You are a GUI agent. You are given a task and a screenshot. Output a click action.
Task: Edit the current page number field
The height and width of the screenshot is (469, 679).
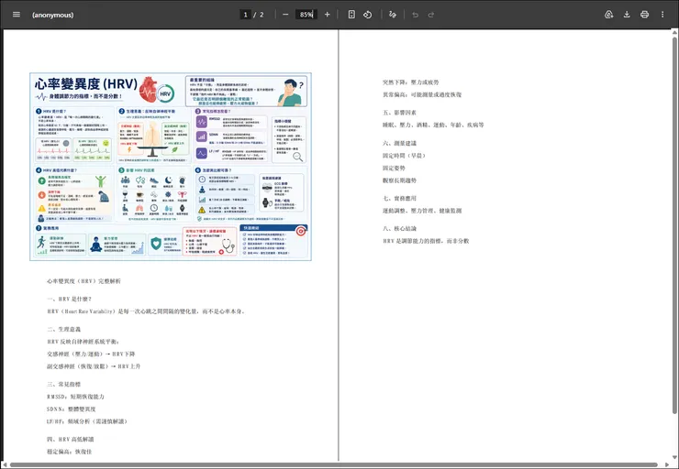pos(246,15)
